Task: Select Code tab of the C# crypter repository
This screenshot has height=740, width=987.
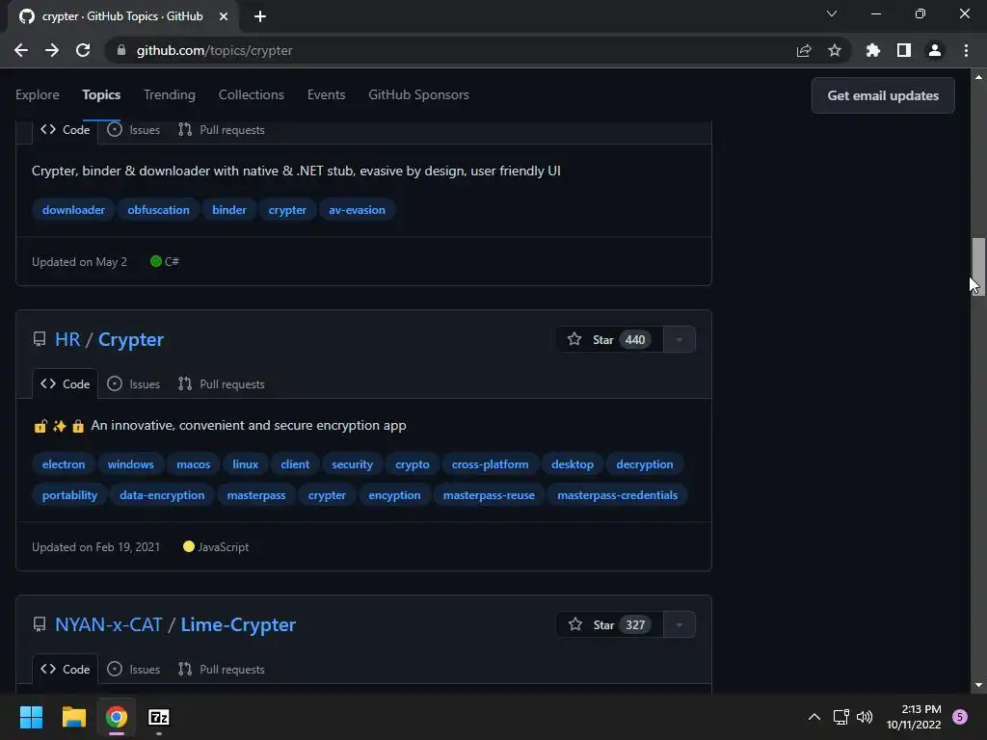Action: click(66, 130)
